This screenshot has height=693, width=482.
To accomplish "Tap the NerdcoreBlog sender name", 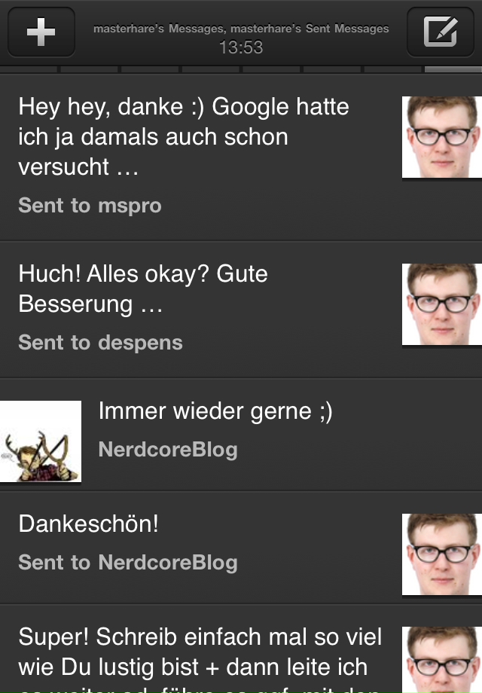I will click(168, 450).
